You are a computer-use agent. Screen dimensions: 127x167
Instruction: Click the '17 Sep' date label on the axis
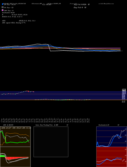click(2, 120)
